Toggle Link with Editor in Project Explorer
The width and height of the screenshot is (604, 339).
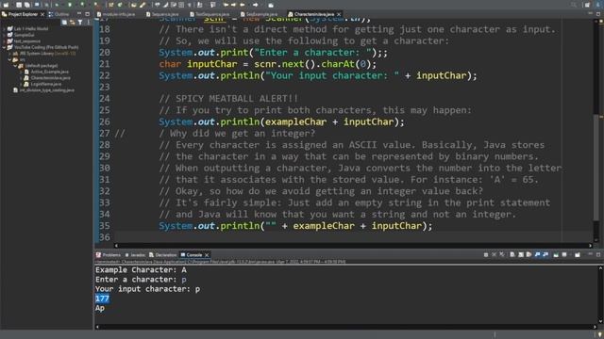[72, 23]
